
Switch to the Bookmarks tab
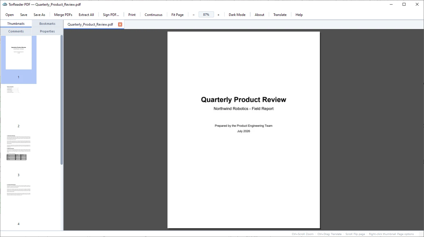[47, 24]
